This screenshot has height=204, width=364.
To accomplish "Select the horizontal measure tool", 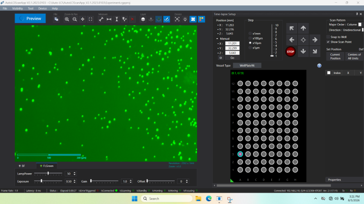I will tap(109, 19).
